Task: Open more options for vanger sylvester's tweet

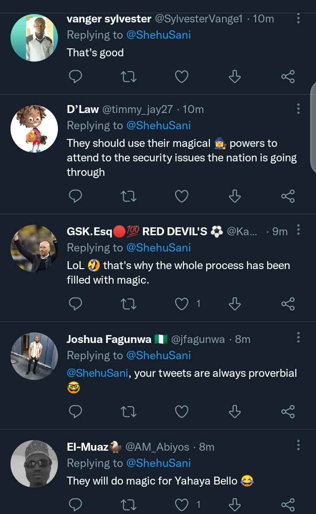Action: click(298, 18)
